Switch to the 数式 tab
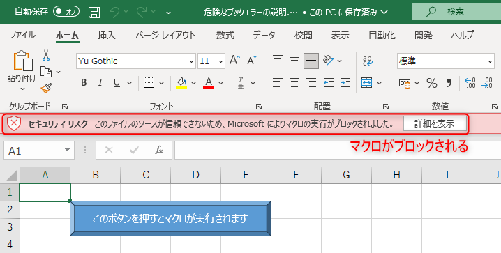The width and height of the screenshot is (501, 253). (225, 35)
